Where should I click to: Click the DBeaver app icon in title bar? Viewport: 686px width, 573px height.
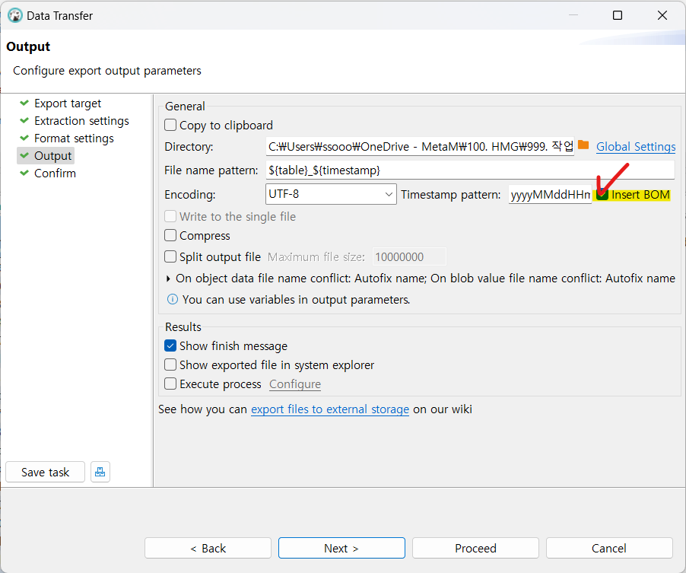pyautogui.click(x=15, y=15)
